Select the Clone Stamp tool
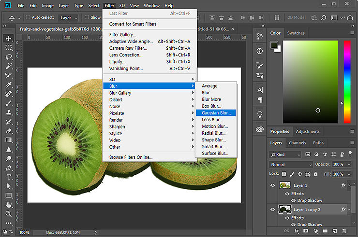 click(x=8, y=112)
